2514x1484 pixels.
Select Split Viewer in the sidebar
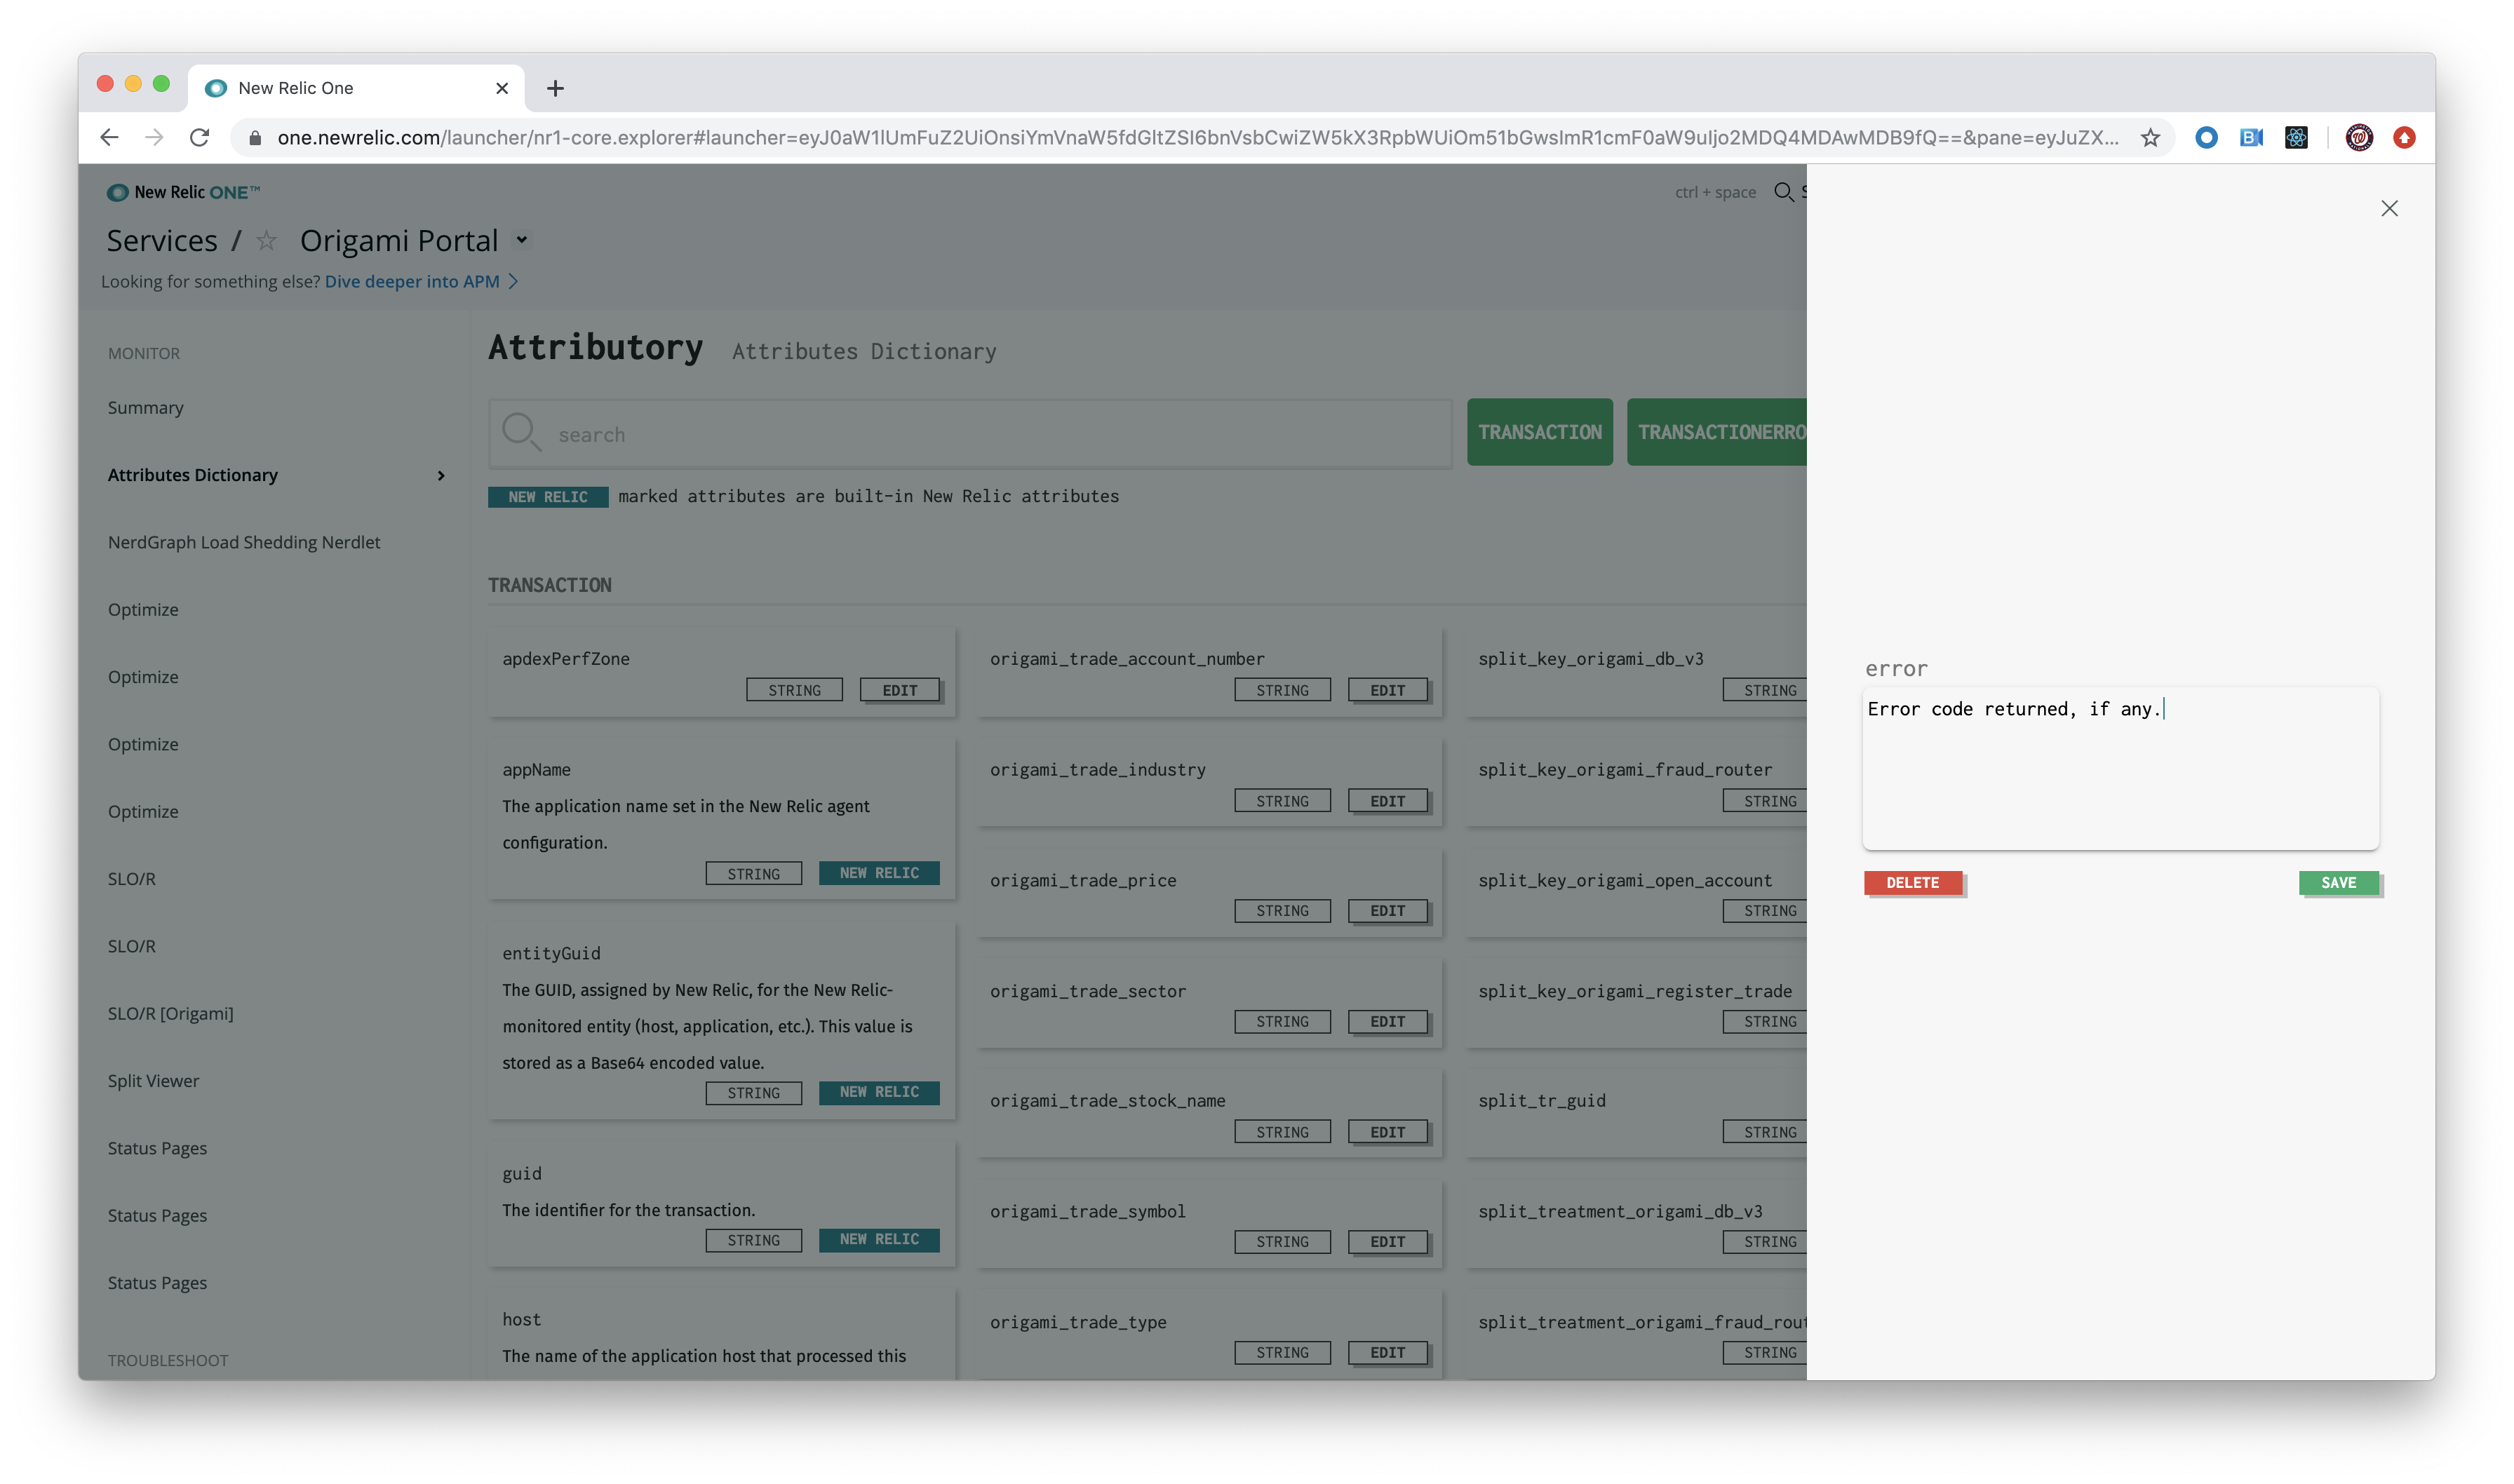[153, 1081]
